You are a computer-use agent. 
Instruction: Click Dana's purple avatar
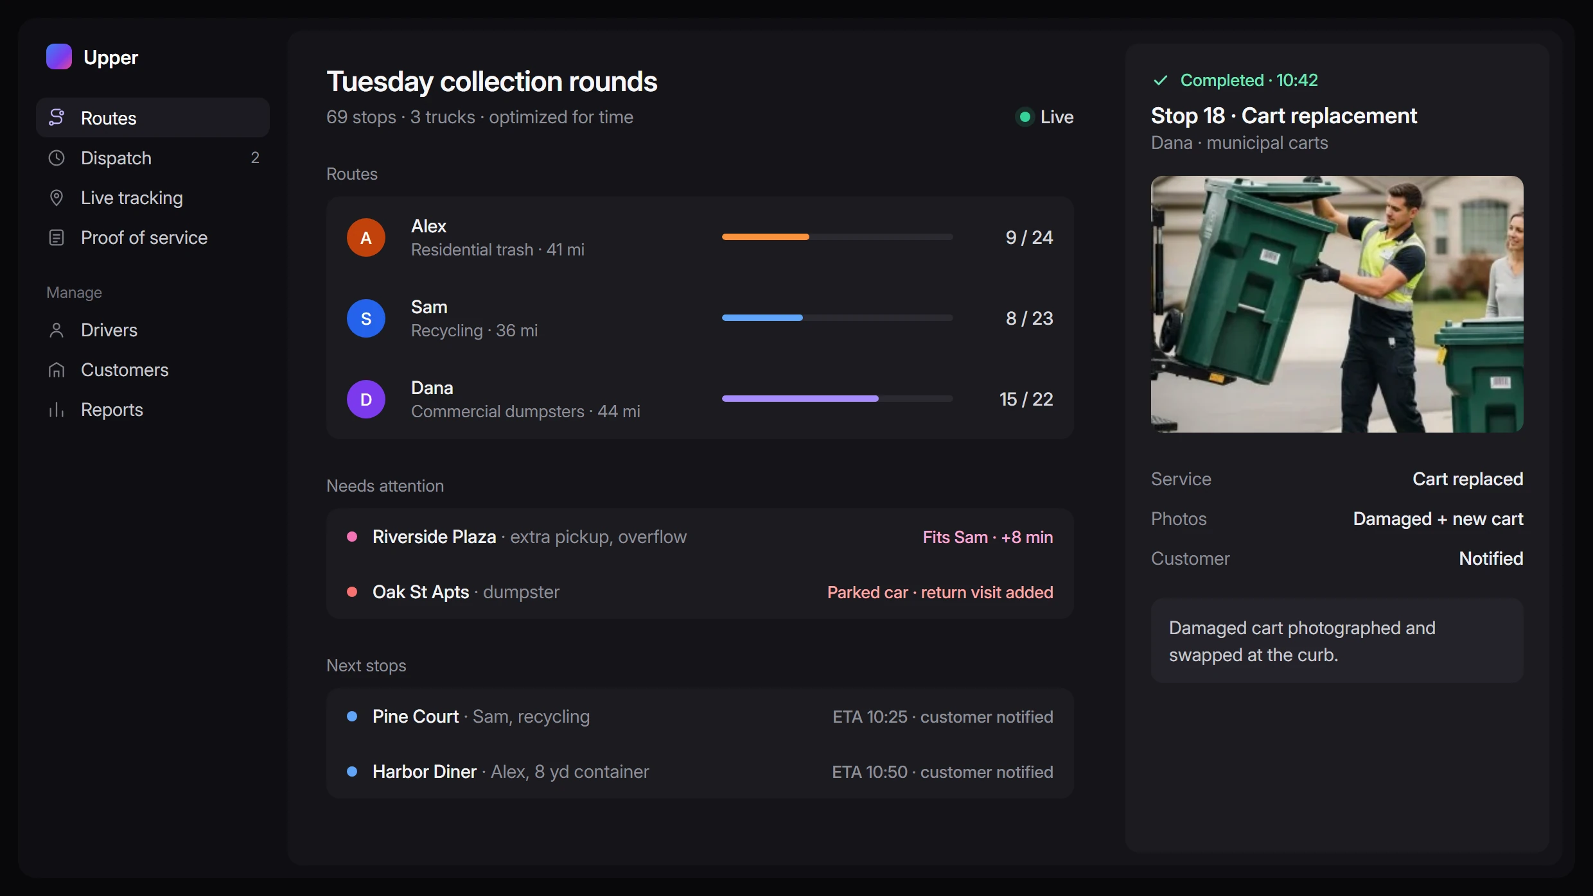366,399
